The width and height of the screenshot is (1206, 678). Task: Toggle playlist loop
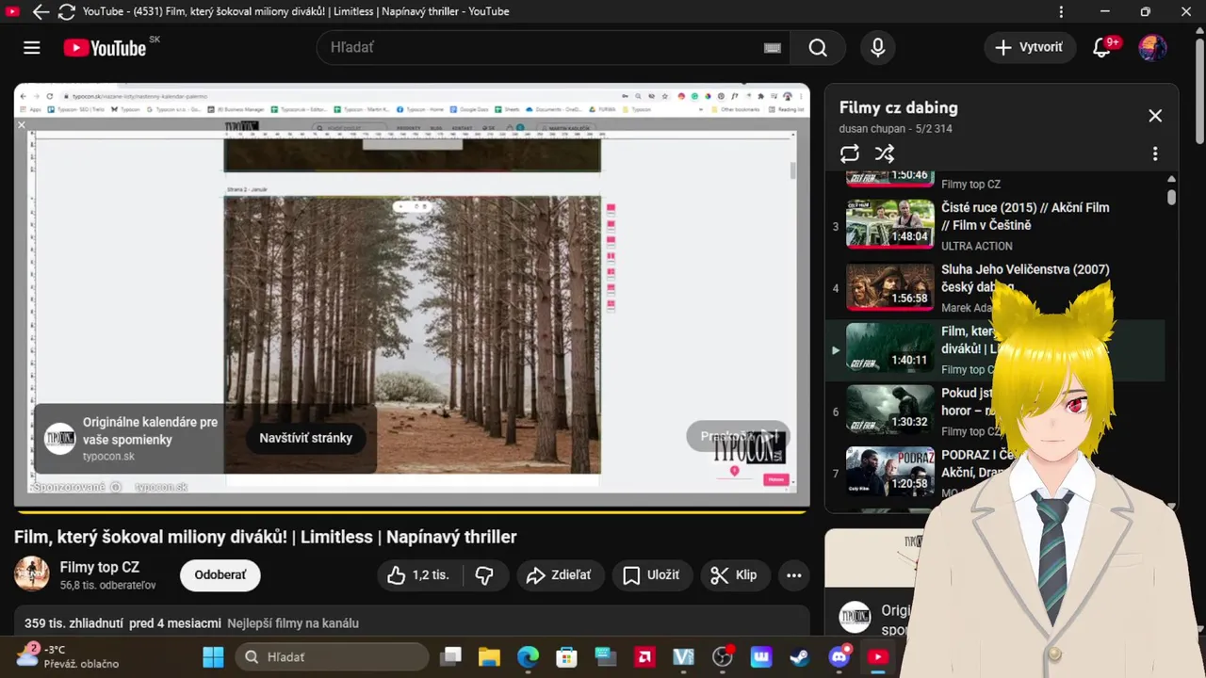pos(850,153)
